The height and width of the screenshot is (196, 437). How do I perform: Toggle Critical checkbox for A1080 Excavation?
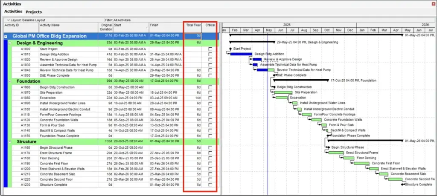[x=210, y=98]
